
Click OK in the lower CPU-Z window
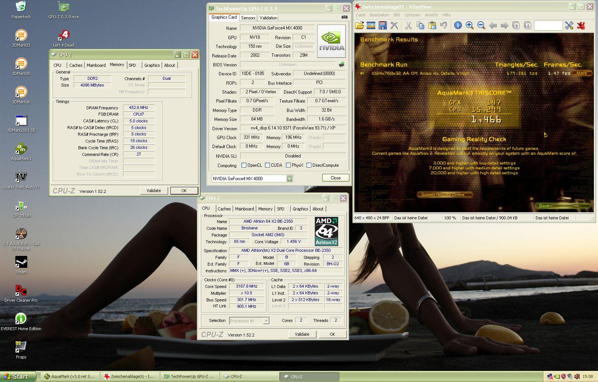coord(332,334)
